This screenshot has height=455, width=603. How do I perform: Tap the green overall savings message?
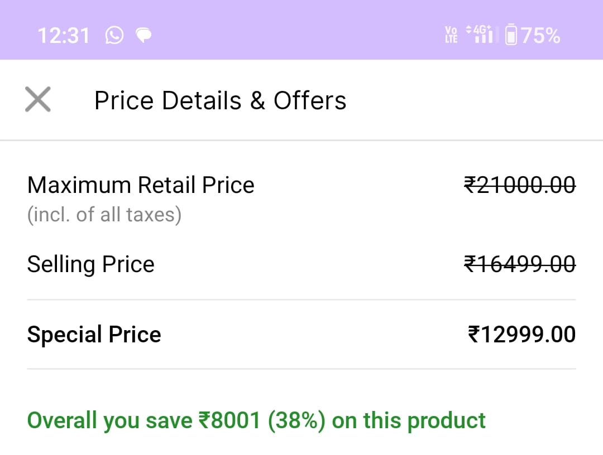[256, 420]
